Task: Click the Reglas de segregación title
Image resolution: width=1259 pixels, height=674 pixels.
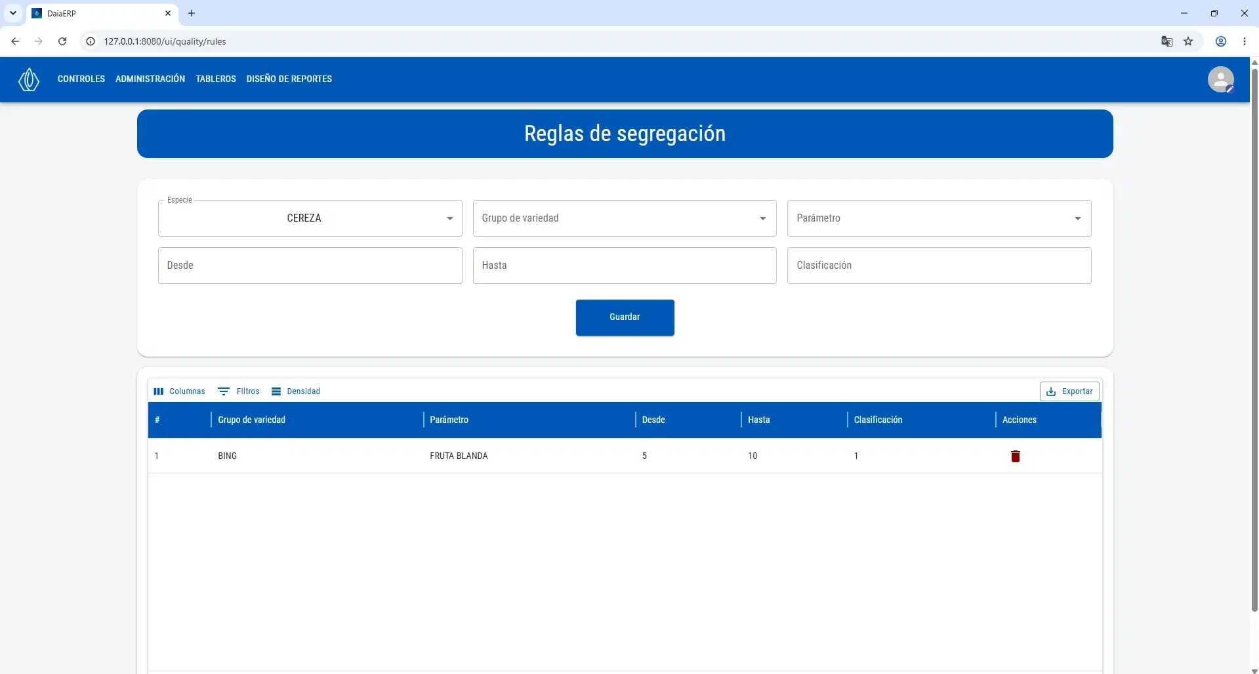Action: (625, 134)
